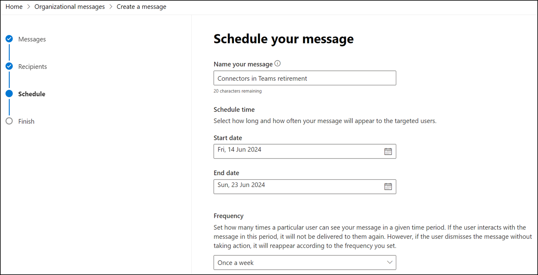Click the message name field 'Connectors in Teams retirement'
The width and height of the screenshot is (538, 275).
305,78
